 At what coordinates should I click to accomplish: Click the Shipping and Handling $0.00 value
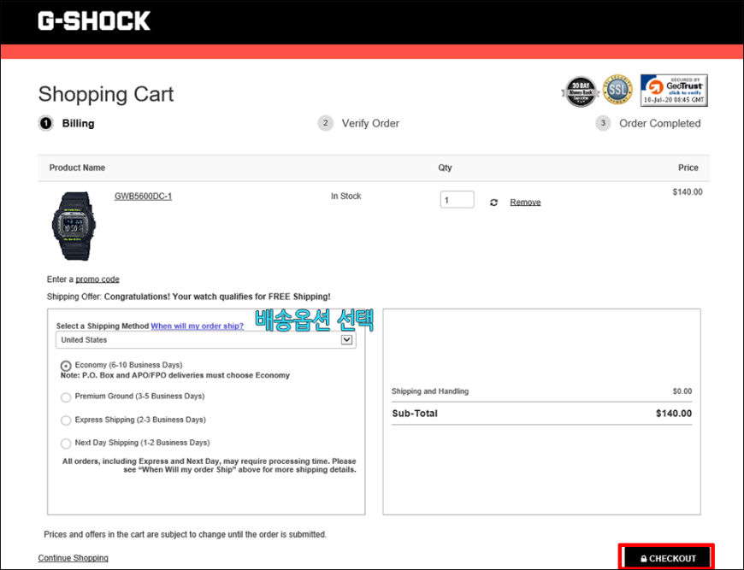pyautogui.click(x=682, y=391)
